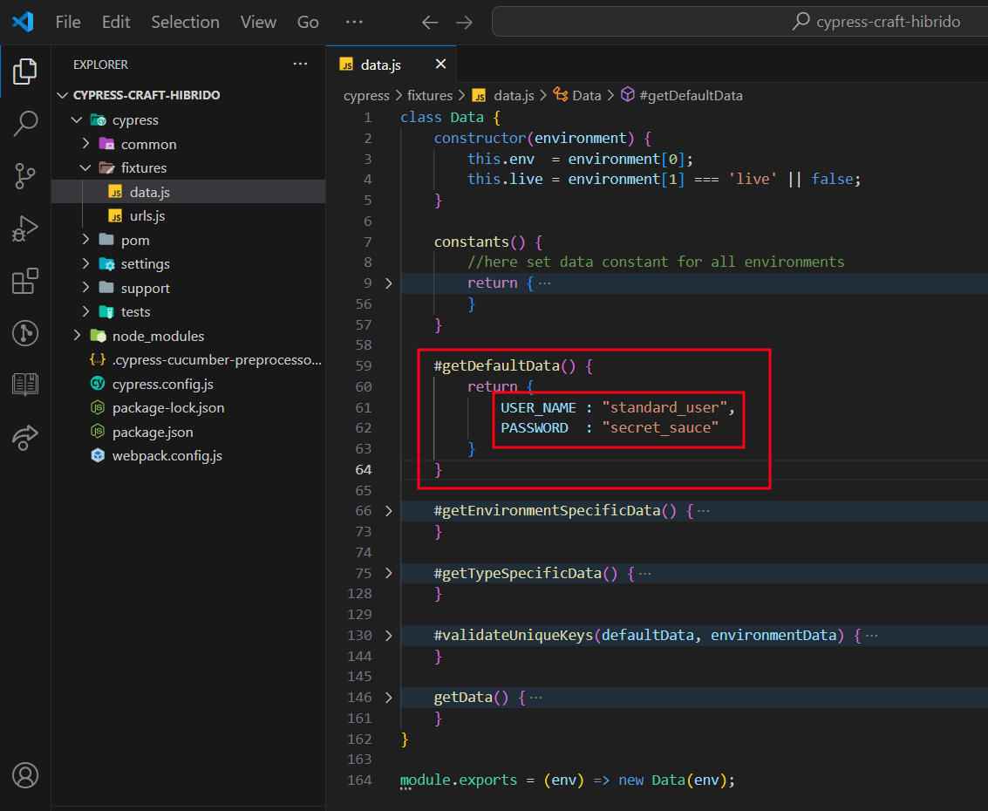Click the command center search field
Screen dimensions: 988x811
tap(739, 22)
